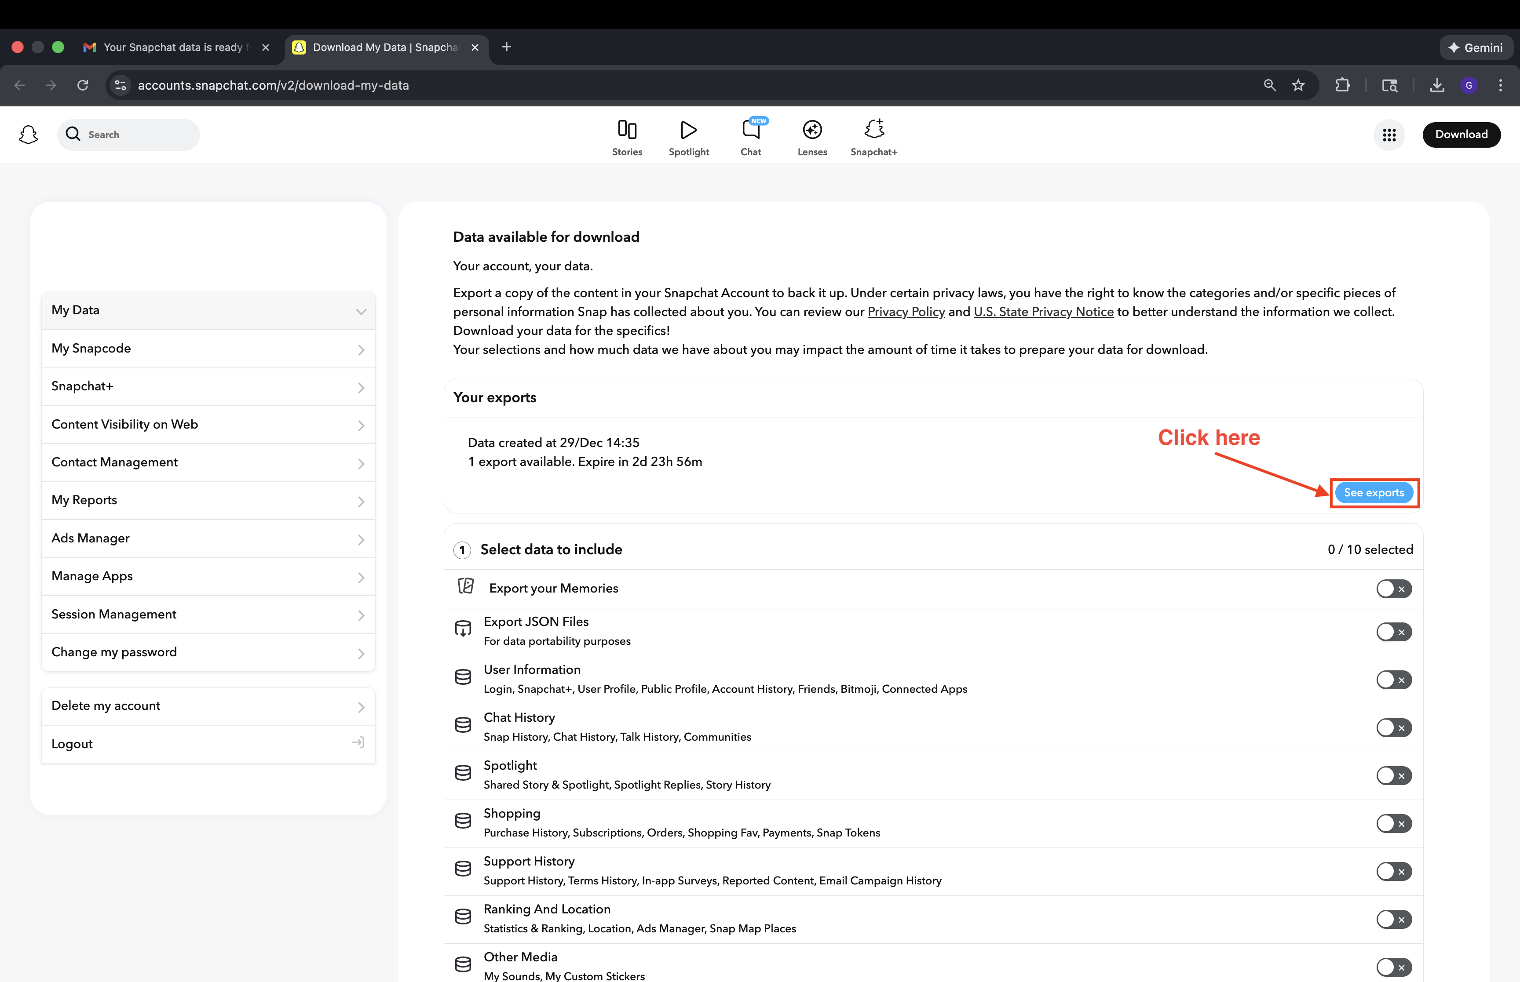Screen dimensions: 1520x982
Task: Open the Privacy Policy link
Action: click(906, 312)
